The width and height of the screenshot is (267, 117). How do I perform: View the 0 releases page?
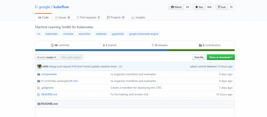click(x=160, y=45)
